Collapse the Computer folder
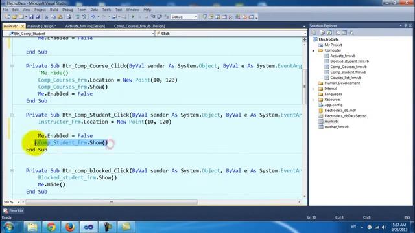 (314, 50)
